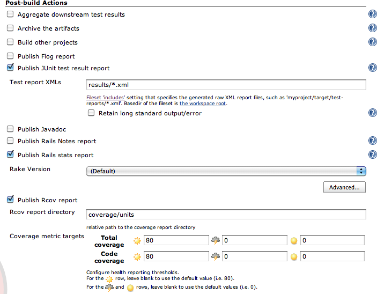Click 'Configure health reporting thresholds.' text
377x294 pixels.
coord(132,273)
